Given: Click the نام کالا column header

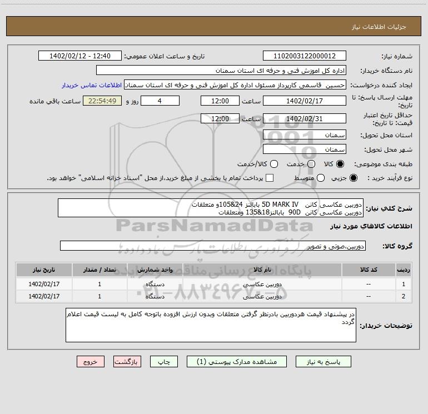Looking at the screenshot, I should 262,270.
